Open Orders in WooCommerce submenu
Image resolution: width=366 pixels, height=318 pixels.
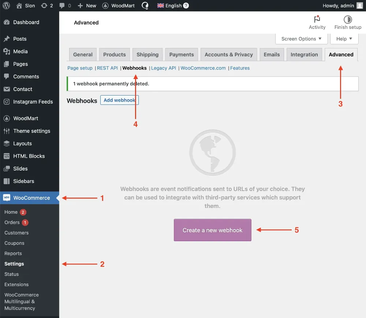pyautogui.click(x=12, y=222)
